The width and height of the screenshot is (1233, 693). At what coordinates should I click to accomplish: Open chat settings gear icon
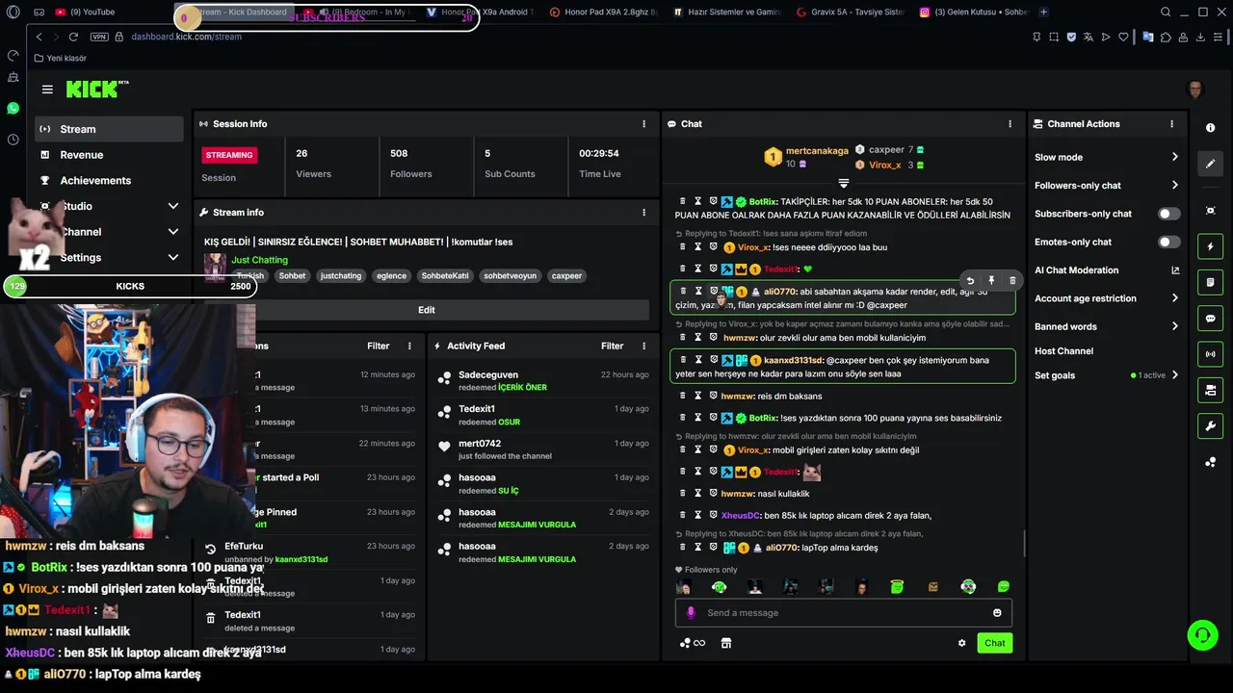click(x=961, y=643)
